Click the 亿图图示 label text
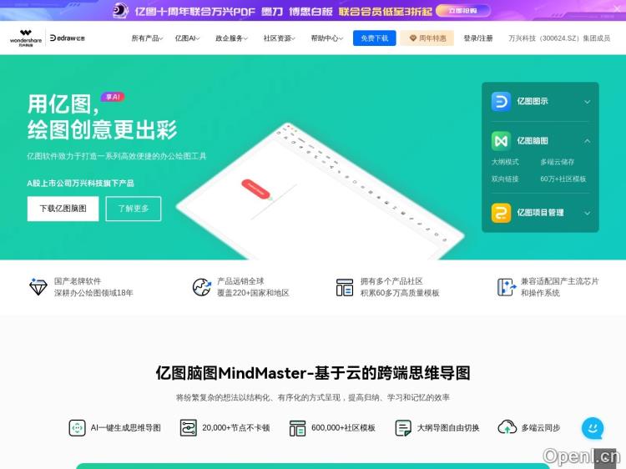Screen dimensions: 626x469 click(533, 101)
